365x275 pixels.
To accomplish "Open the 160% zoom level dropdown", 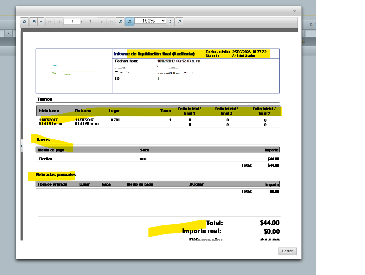I will point(150,21).
